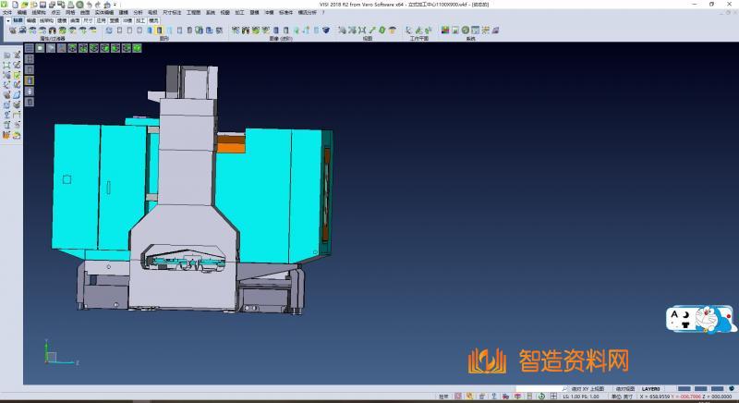This screenshot has height=403, width=739.
Task: Click the first icon in 系统 group
Action: [x=444, y=31]
